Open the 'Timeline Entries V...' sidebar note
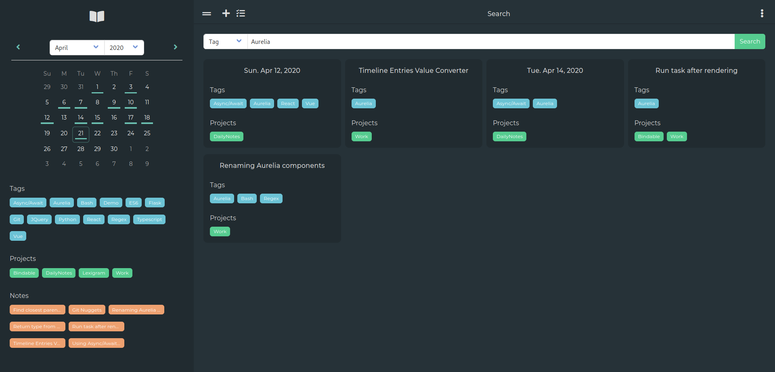The image size is (775, 372). (38, 343)
